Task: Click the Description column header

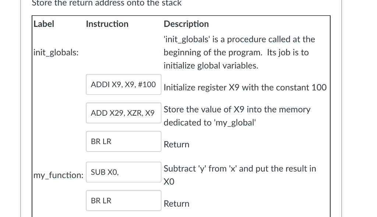Action: click(x=186, y=24)
